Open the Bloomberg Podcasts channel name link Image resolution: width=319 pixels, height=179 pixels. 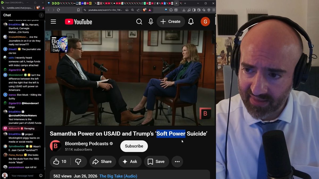pos(87,143)
